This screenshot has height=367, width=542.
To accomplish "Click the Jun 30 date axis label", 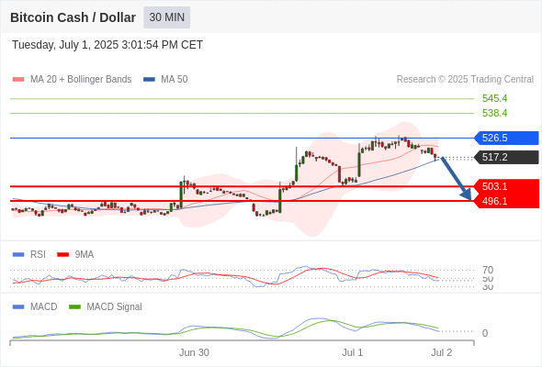I will tap(194, 352).
